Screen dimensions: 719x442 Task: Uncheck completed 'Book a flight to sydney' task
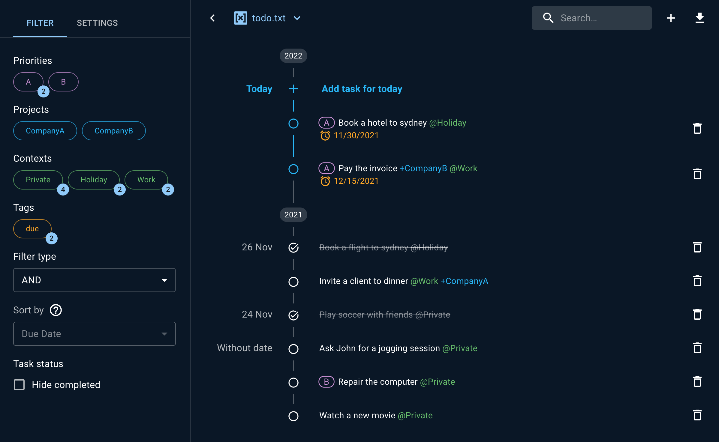(293, 248)
